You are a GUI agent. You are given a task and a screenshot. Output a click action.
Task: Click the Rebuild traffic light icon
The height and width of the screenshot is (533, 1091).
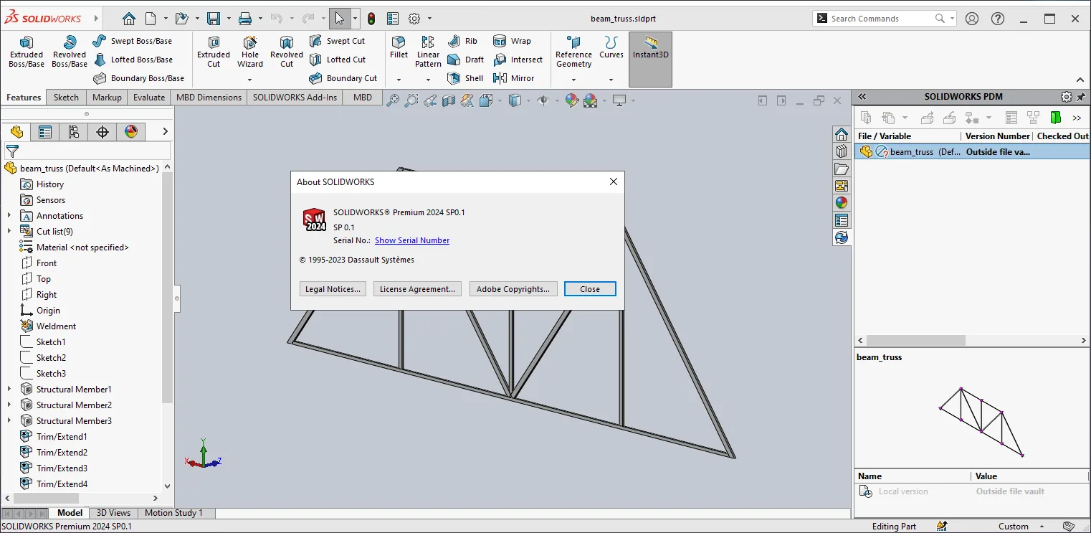(371, 19)
